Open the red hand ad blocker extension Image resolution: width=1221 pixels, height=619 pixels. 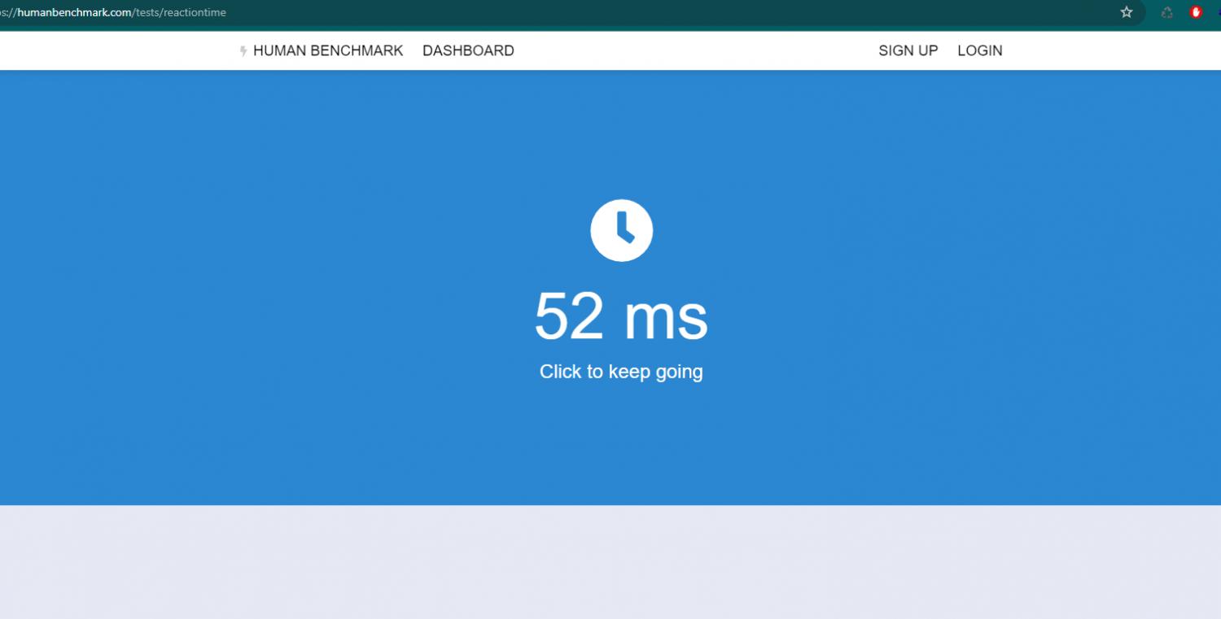(1196, 12)
